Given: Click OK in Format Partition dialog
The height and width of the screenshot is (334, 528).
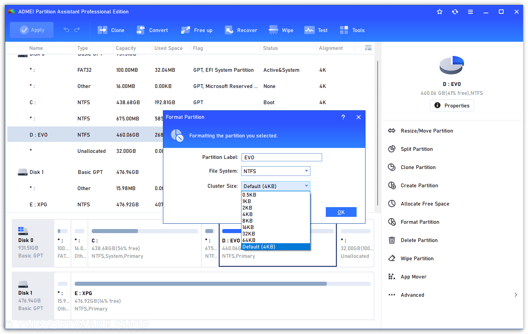Looking at the screenshot, I should [341, 212].
